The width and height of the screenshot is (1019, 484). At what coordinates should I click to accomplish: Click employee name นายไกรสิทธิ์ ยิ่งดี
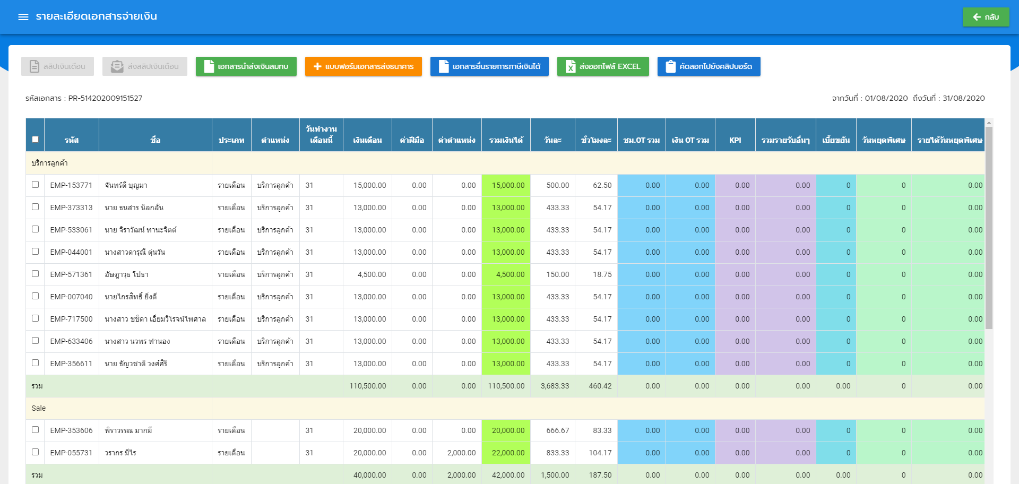[x=131, y=297]
